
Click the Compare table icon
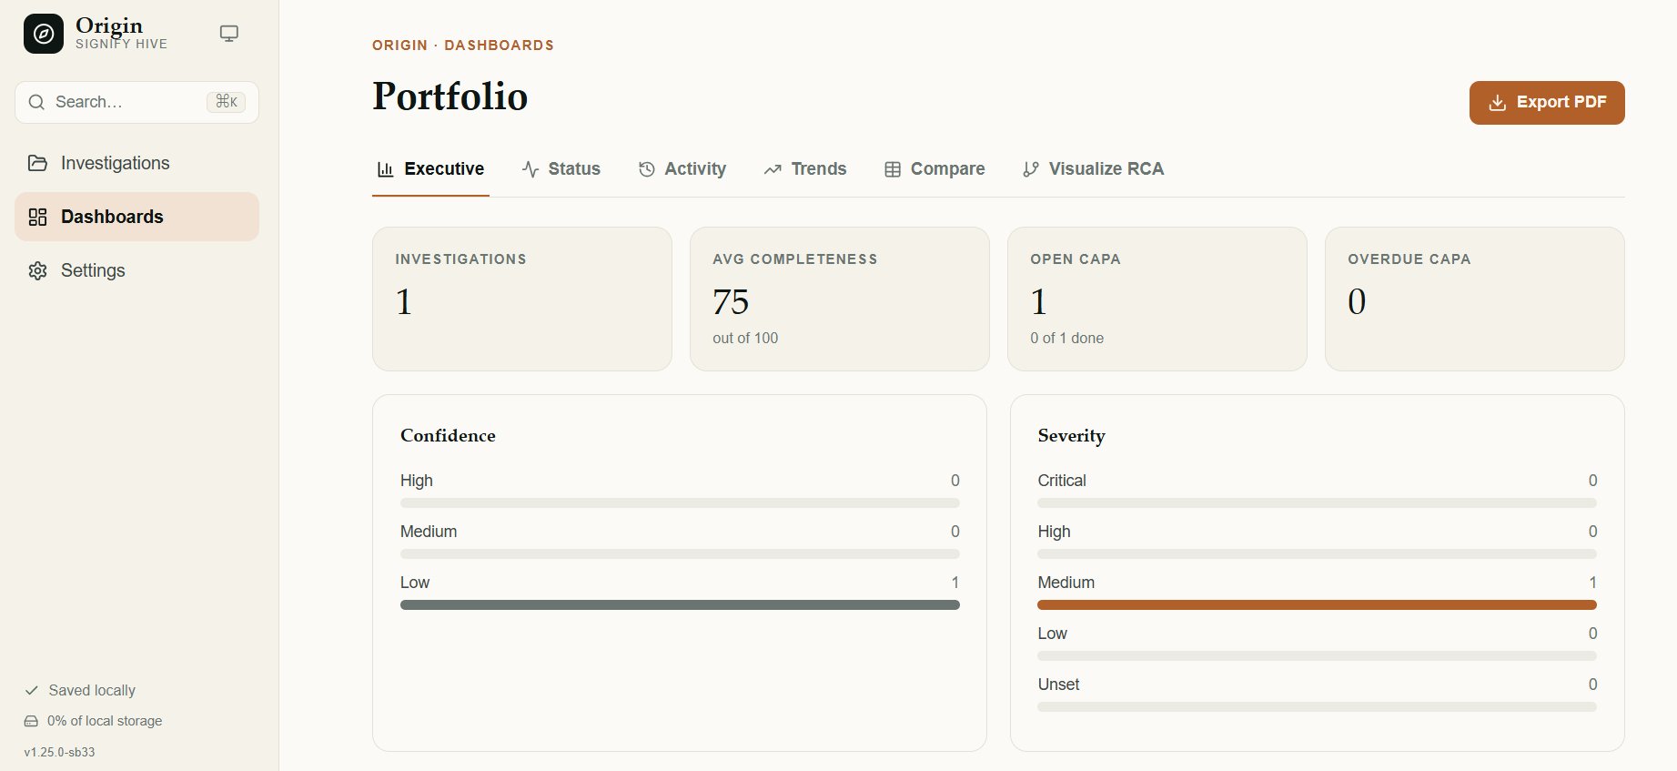(893, 169)
